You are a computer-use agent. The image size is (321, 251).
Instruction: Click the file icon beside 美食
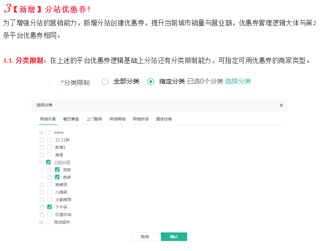click(42, 154)
